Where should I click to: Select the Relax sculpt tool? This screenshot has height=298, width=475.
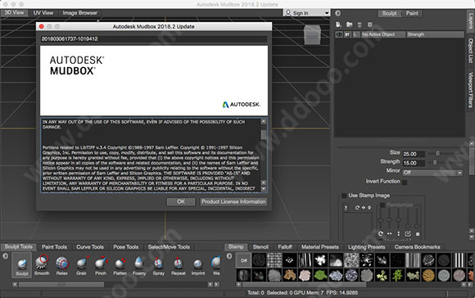tap(61, 265)
